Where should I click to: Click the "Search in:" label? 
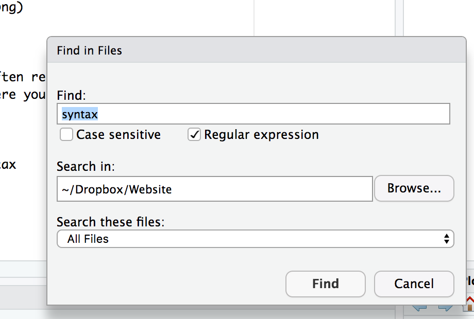86,167
